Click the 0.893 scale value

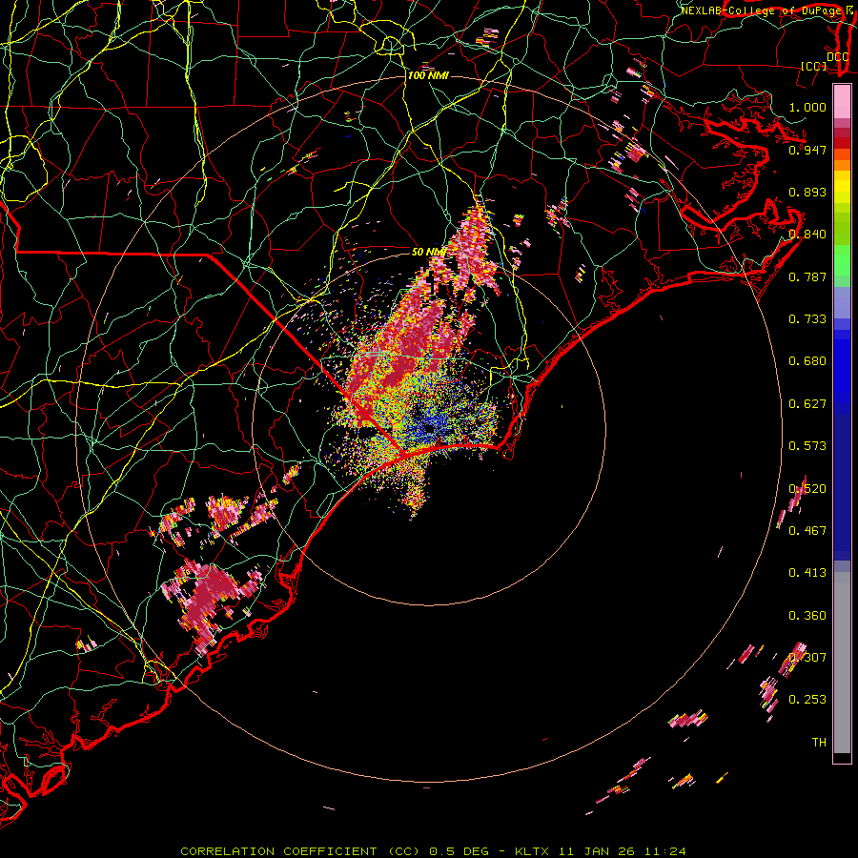click(807, 192)
